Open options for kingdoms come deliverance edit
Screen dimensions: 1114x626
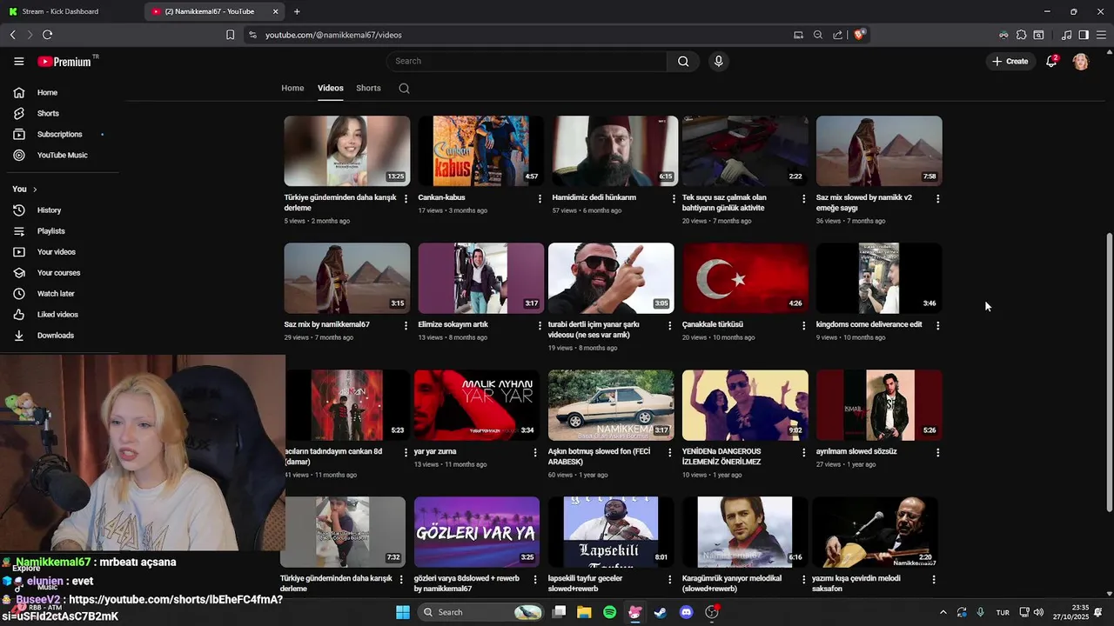937,325
